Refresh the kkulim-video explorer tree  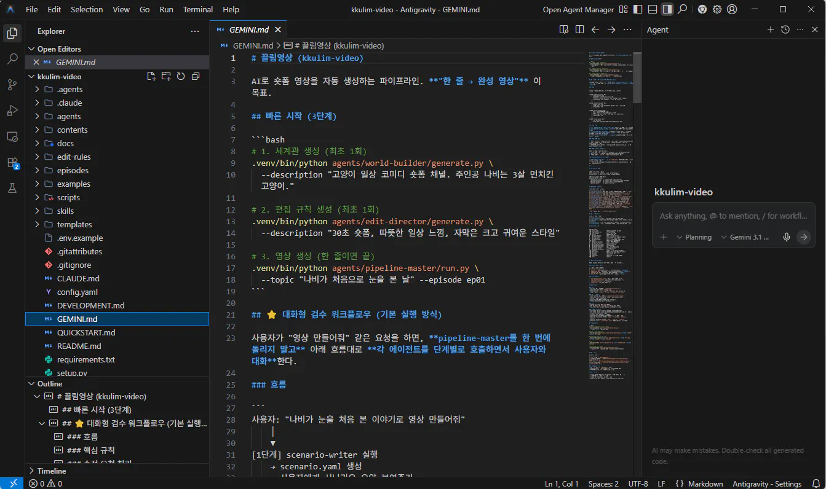(x=181, y=76)
